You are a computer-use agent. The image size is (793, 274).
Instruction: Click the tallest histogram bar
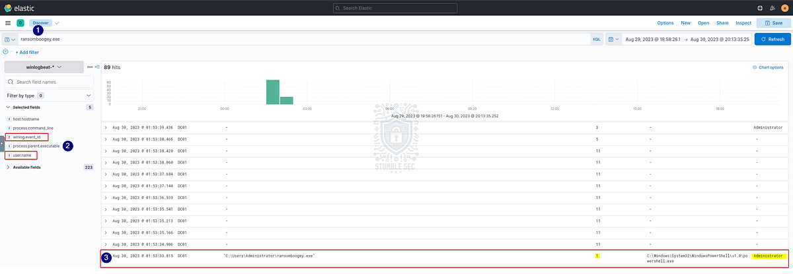(273, 92)
